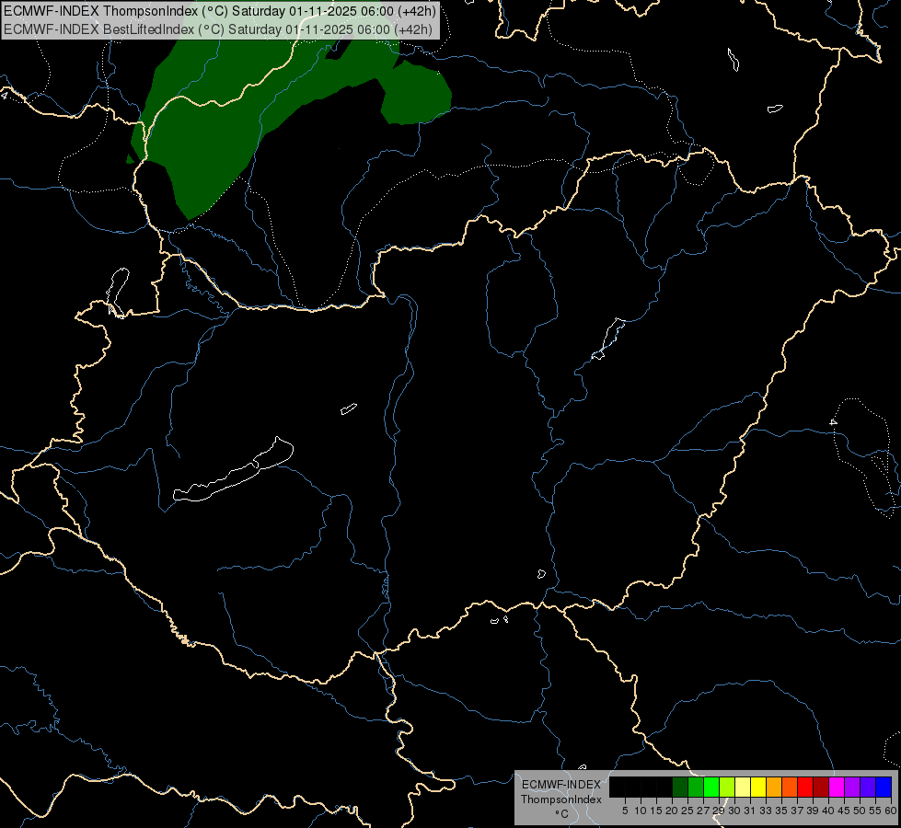Click the legend scale value '15'
This screenshot has height=828, width=901.
[656, 811]
